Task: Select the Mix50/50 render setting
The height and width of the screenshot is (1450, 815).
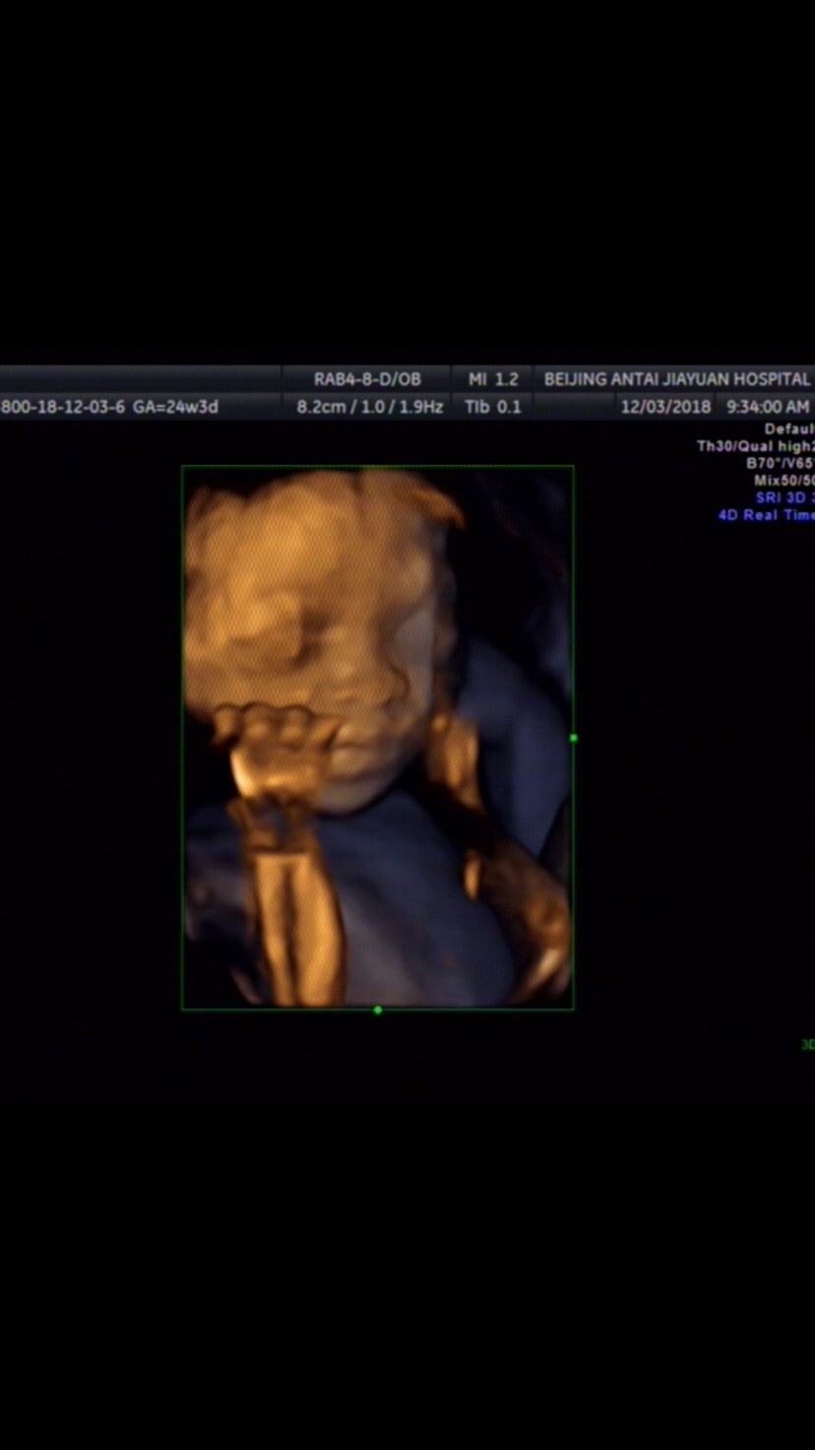Action: (784, 481)
